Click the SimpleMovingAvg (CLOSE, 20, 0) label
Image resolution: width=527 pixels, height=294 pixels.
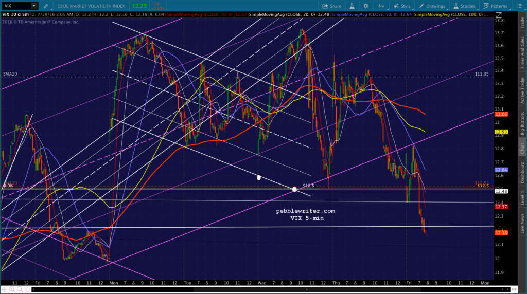[x=282, y=15]
